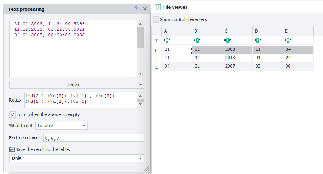Expand the What to get dropdown

tap(61, 126)
